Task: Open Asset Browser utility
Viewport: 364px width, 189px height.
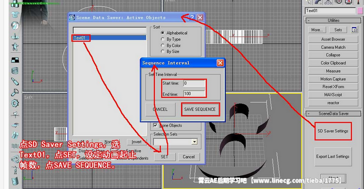Action: [333, 39]
